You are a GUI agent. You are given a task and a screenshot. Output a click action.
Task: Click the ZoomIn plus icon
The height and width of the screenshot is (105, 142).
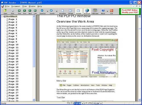[51, 10]
